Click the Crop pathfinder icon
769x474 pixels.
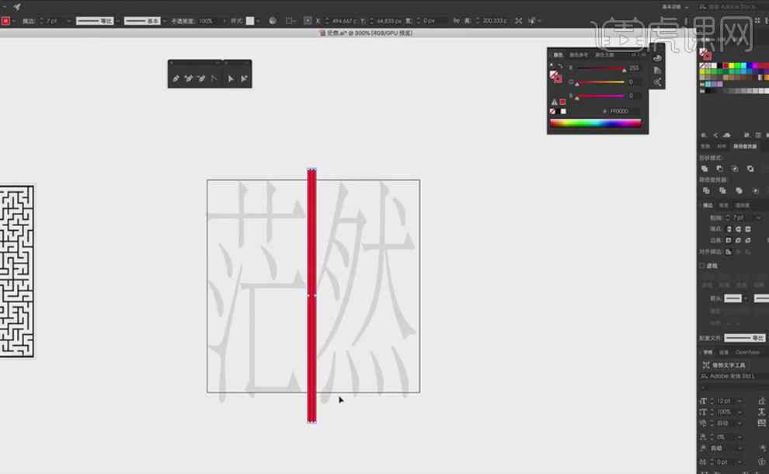click(x=756, y=191)
